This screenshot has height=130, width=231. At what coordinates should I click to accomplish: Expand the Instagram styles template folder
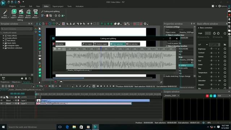pyautogui.click(x=3, y=45)
